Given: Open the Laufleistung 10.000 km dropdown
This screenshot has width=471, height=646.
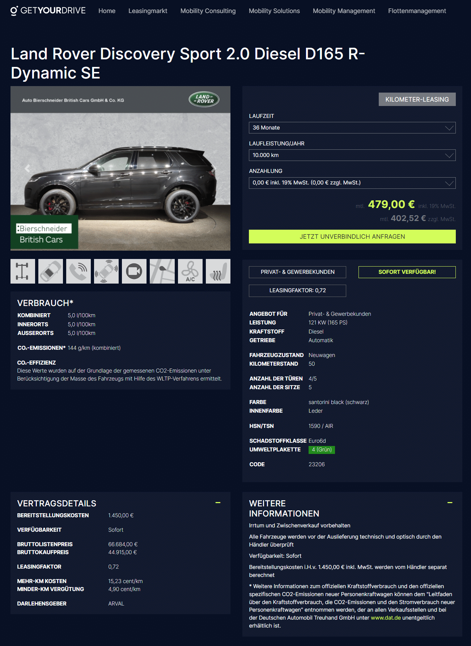Looking at the screenshot, I should 352,155.
